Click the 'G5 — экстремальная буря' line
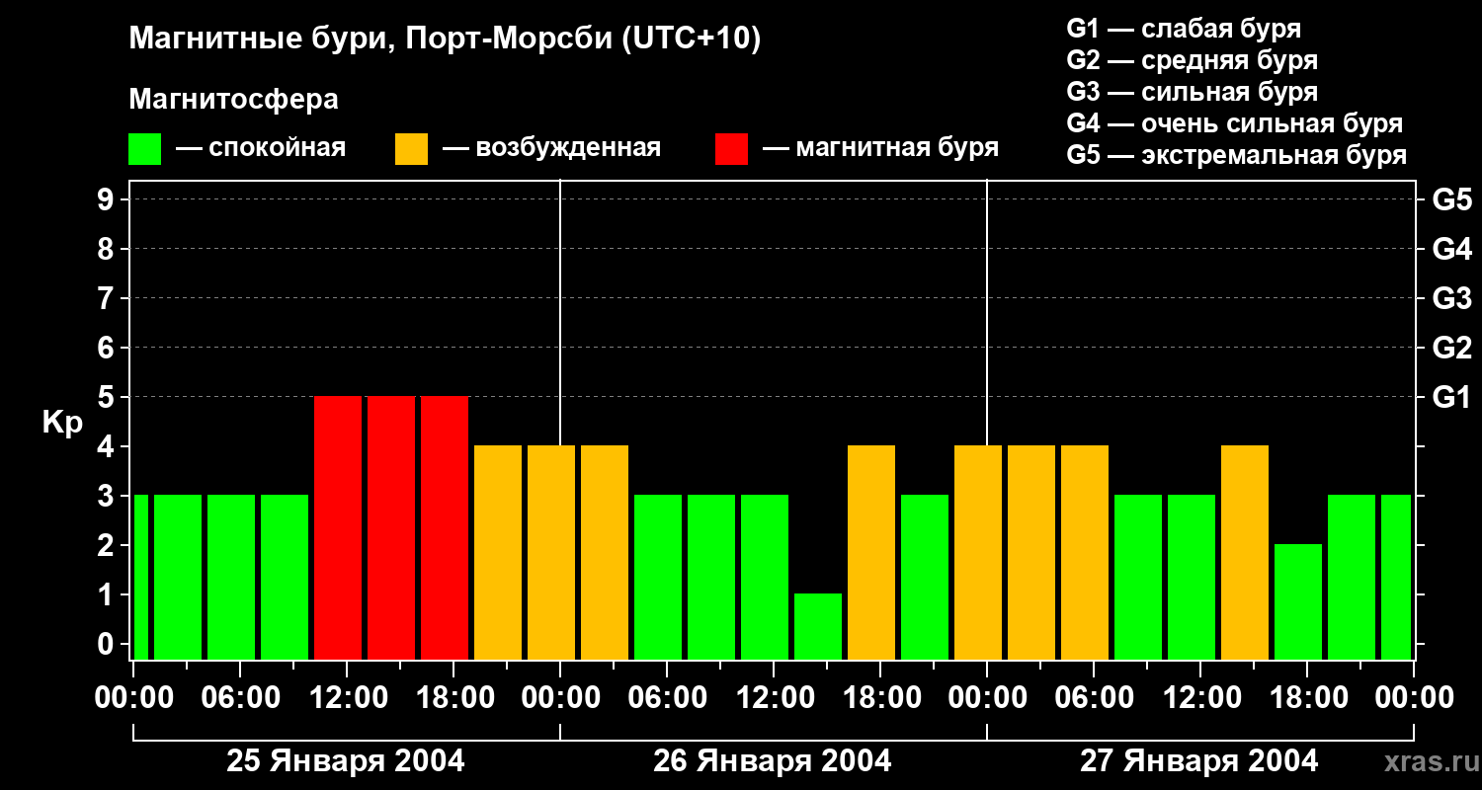Screen dimensions: 1482x790 click(1236, 155)
